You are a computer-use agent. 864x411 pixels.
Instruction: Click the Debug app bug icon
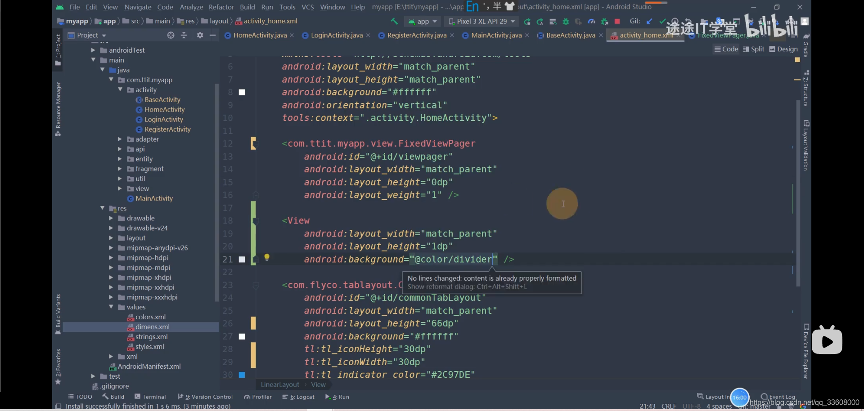click(566, 22)
